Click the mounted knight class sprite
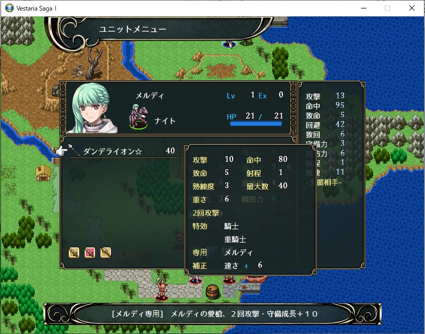 (139, 116)
